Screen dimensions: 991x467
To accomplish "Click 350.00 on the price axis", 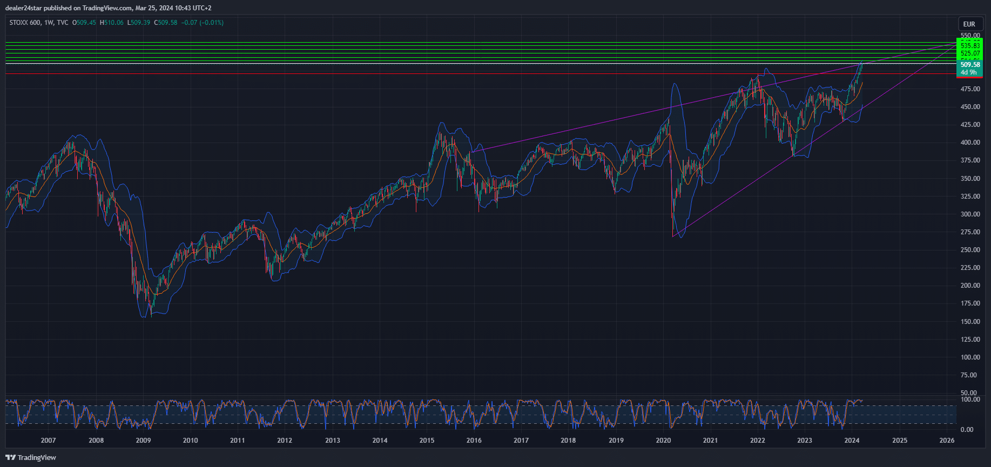I will pos(970,179).
